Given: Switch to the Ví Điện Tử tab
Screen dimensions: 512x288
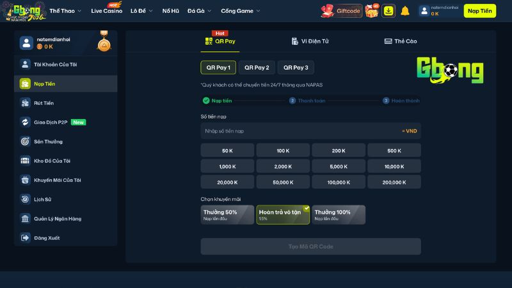Looking at the screenshot, I should click(310, 41).
